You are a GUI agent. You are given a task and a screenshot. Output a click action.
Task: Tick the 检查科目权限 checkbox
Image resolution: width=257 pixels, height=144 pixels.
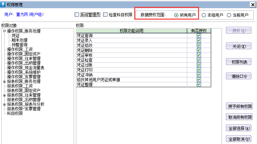(x=105, y=15)
